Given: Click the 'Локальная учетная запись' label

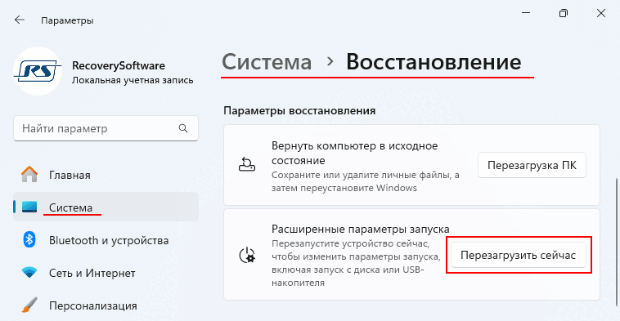Looking at the screenshot, I should point(133,81).
